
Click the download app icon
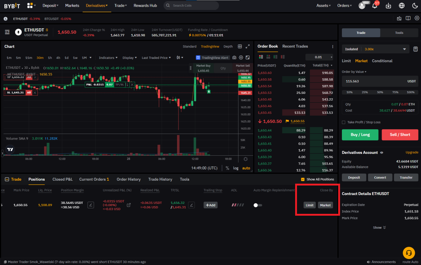(x=388, y=6)
